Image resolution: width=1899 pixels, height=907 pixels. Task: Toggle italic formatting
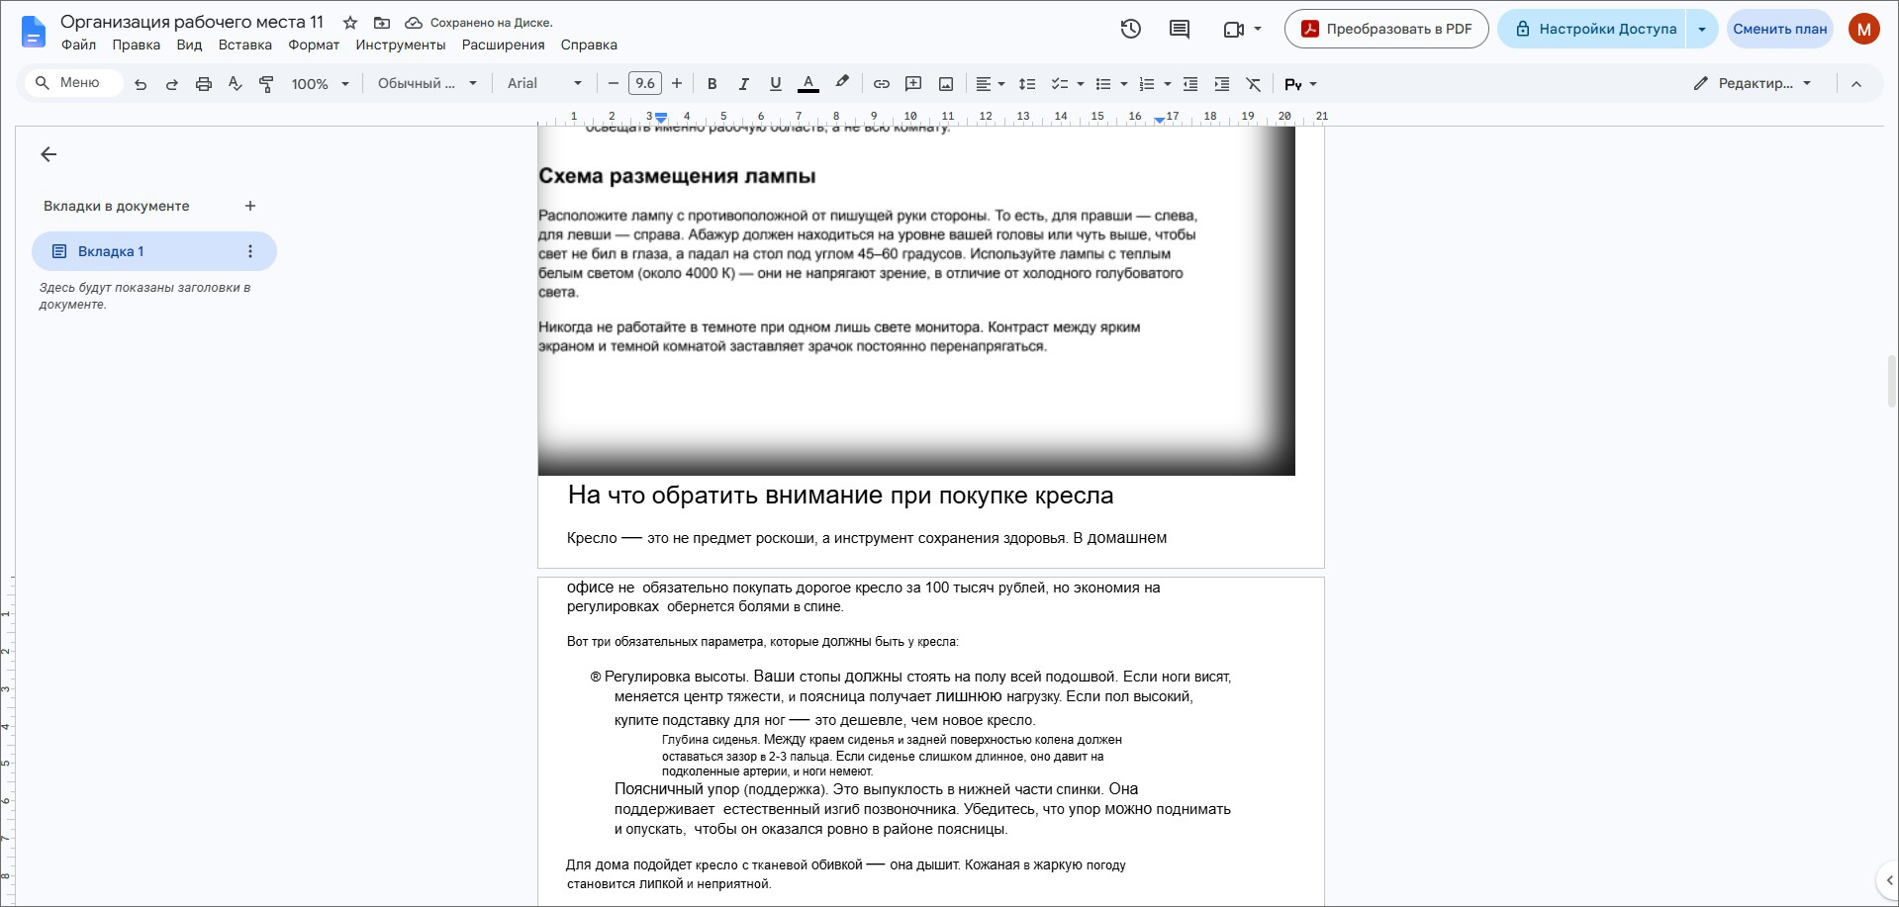tap(743, 84)
